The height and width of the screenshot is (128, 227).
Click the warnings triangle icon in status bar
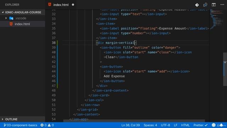pos(49,125)
